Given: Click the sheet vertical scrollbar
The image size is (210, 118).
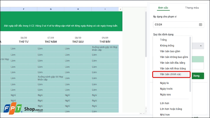Looking at the screenshot, I should [x=146, y=35].
